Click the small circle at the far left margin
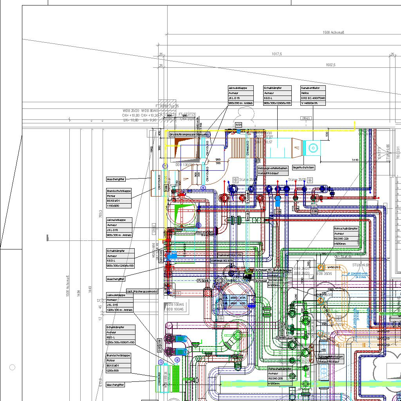The height and width of the screenshot is (401, 401). pos(12,367)
